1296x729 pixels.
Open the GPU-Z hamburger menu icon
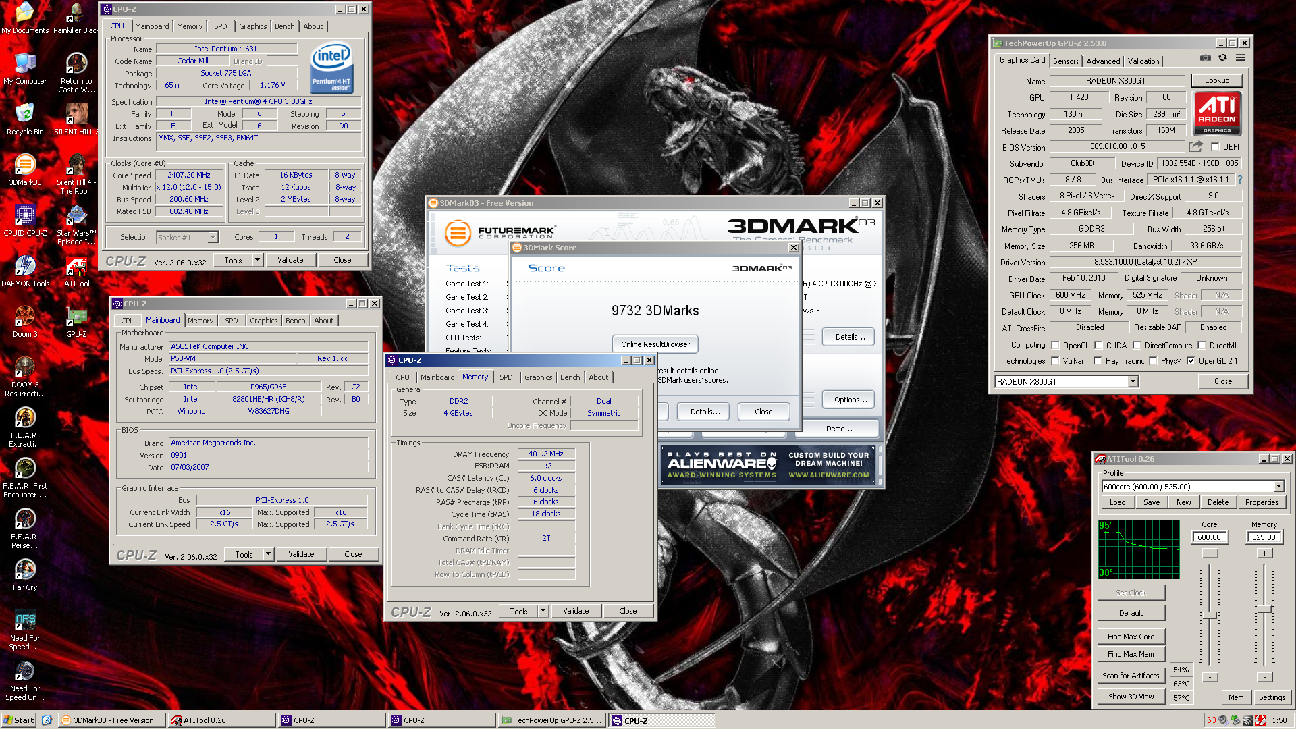click(x=1241, y=58)
